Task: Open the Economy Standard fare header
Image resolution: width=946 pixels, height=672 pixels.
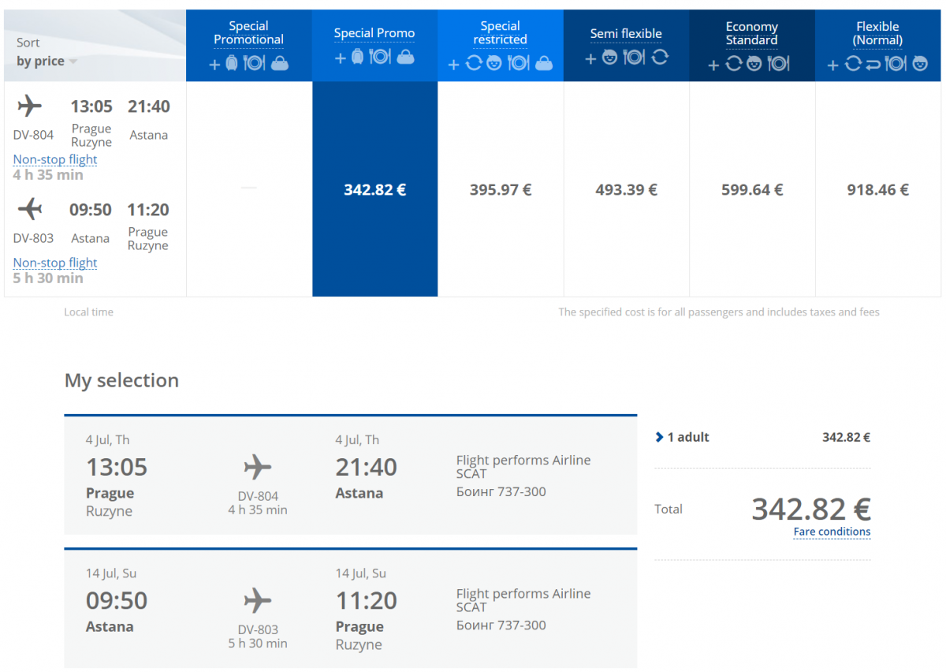Action: pyautogui.click(x=751, y=33)
